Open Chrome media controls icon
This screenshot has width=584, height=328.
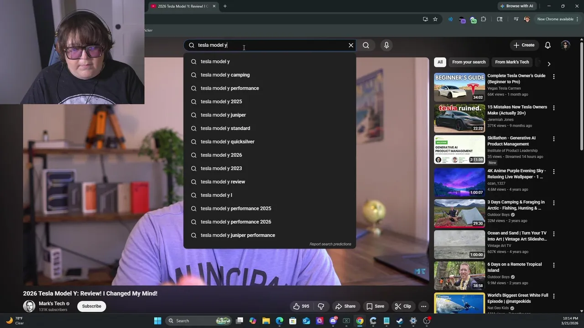coord(516,19)
